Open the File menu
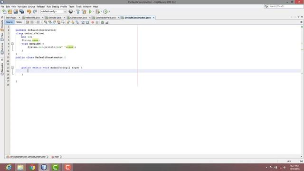 coord(2,7)
